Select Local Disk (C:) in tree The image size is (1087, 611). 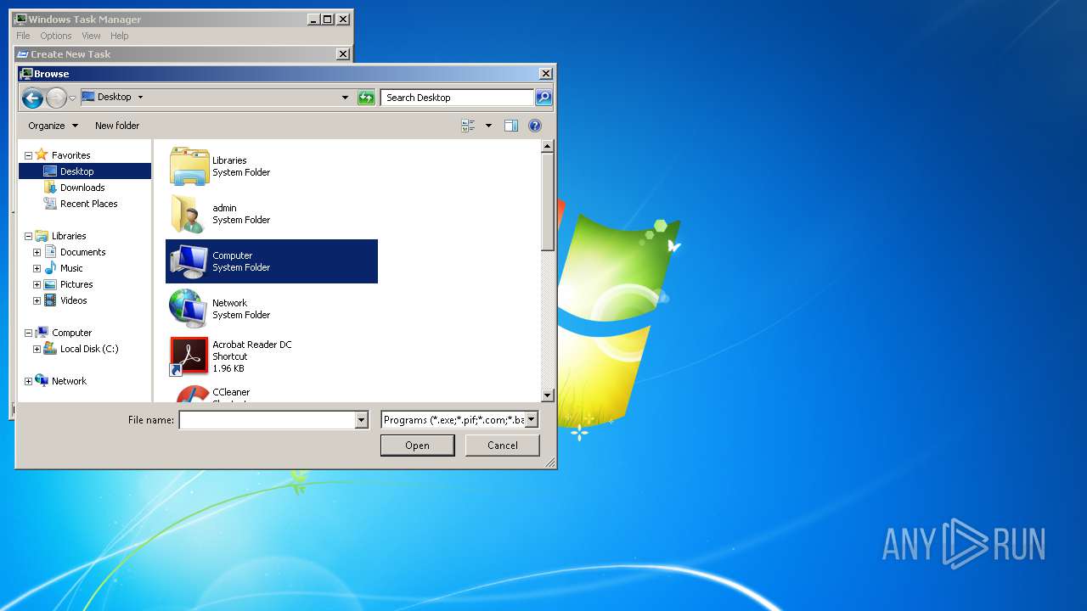coord(89,349)
